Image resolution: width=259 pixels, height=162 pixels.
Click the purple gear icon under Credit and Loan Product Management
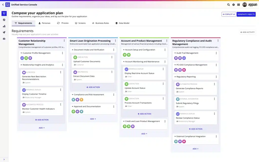(x=133, y=126)
